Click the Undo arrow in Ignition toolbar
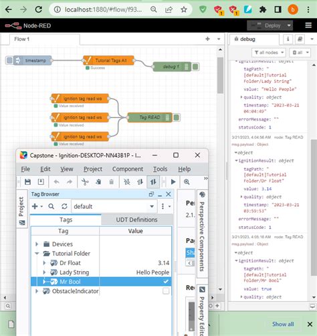This screenshot has width=317, height=336. pos(56,182)
